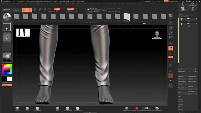This screenshot has height=113, width=201.
Task: Expand Remesh subtool section
Action: (x=181, y=104)
